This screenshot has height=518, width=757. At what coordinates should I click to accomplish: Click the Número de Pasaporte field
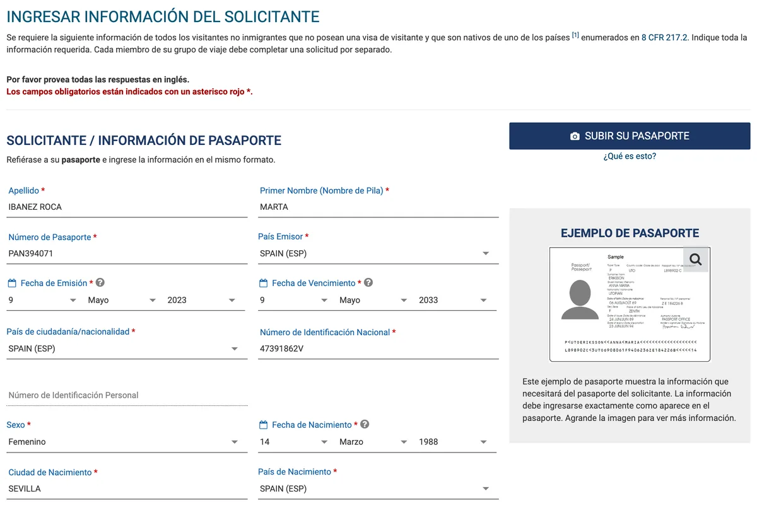click(x=126, y=254)
